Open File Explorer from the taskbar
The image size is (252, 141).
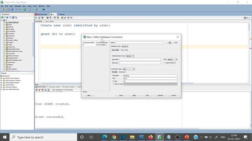coord(132,137)
